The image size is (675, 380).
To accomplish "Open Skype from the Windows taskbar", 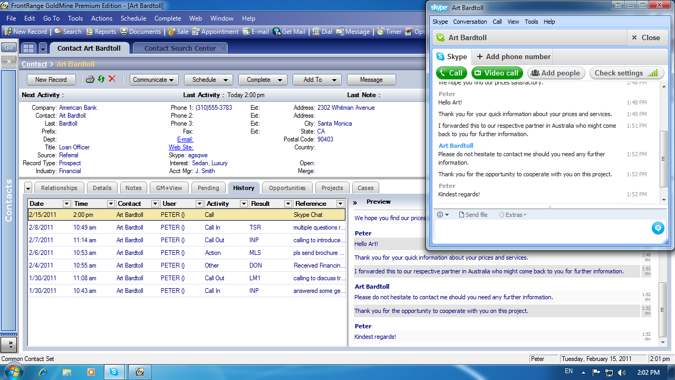I will 113,372.
